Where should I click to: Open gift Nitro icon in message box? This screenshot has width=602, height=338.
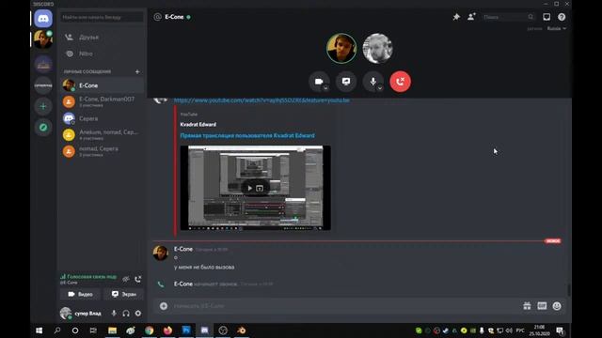[527, 306]
